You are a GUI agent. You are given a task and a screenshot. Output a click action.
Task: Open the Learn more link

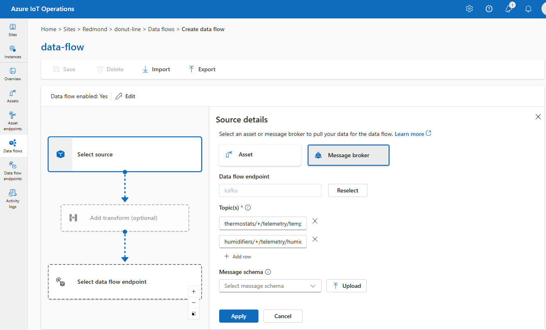point(413,134)
